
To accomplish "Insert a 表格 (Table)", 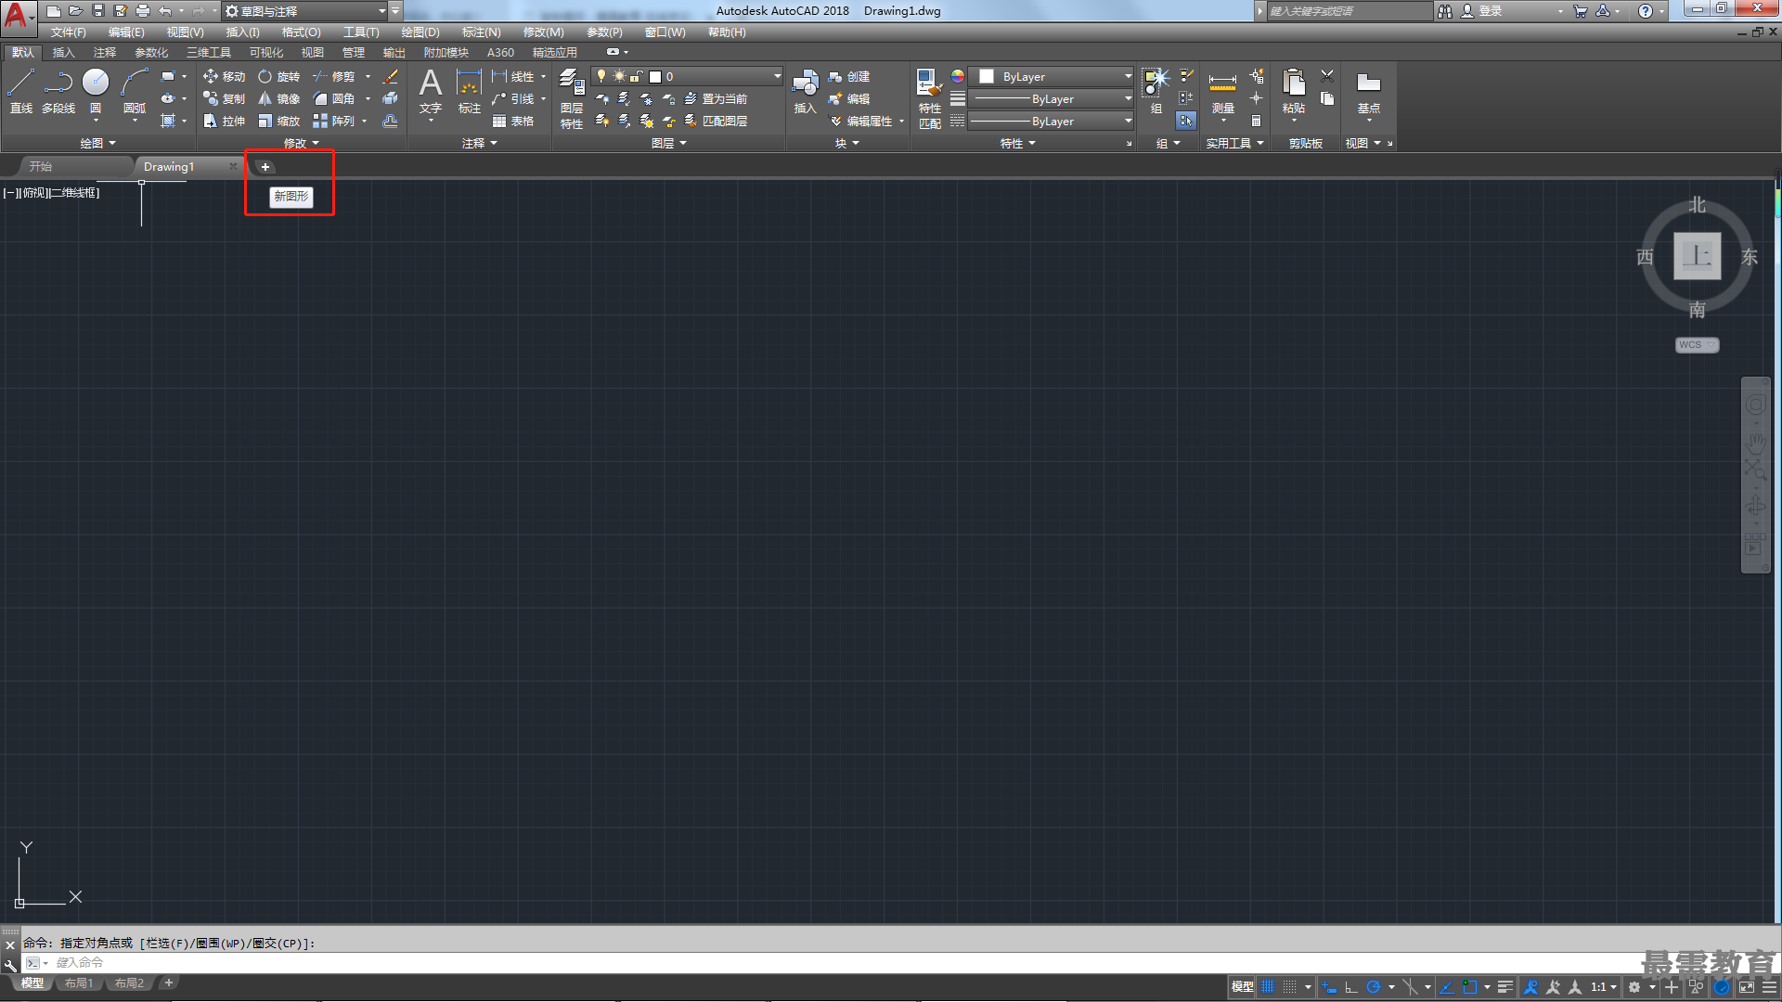I will point(513,121).
